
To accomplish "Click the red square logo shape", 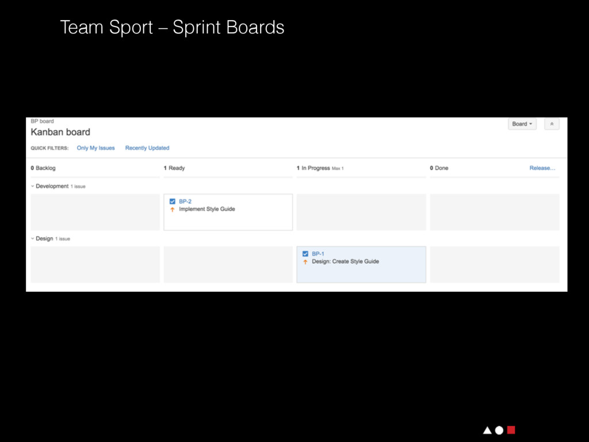I will tap(511, 430).
